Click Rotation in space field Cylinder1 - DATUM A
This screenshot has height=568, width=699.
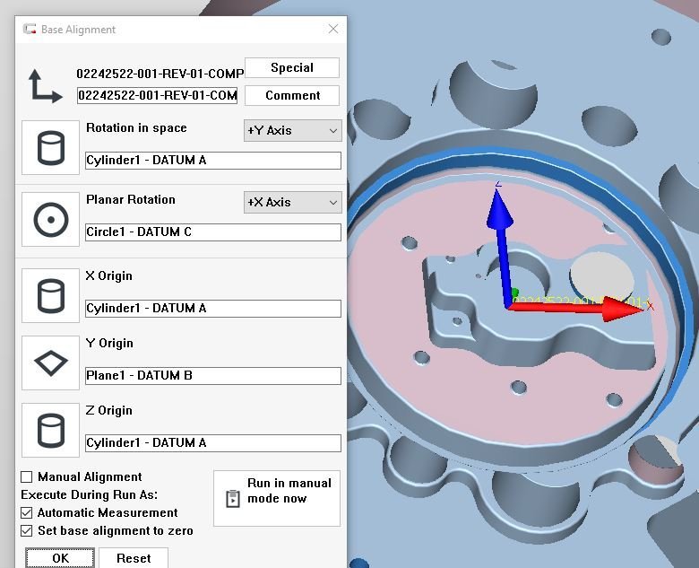point(213,161)
